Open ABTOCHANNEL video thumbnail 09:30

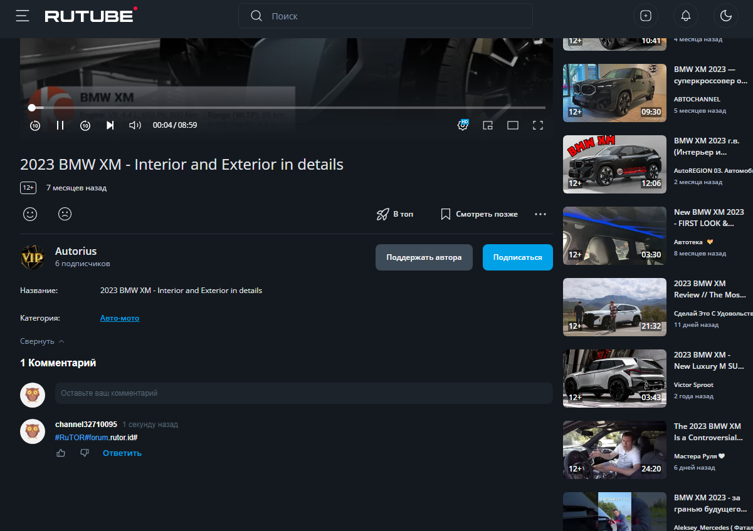click(x=614, y=93)
